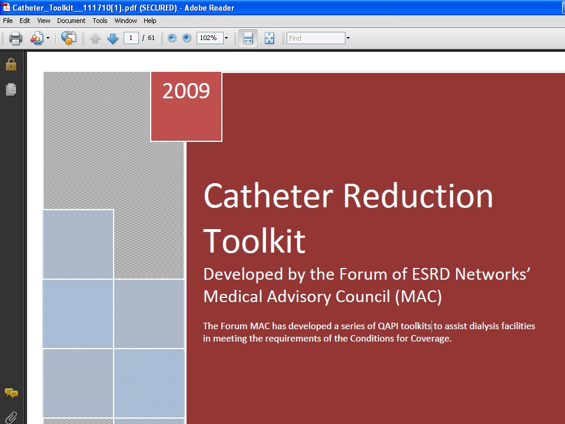Screen dimensions: 565x424
Task: Open the File menu
Action: coord(8,21)
